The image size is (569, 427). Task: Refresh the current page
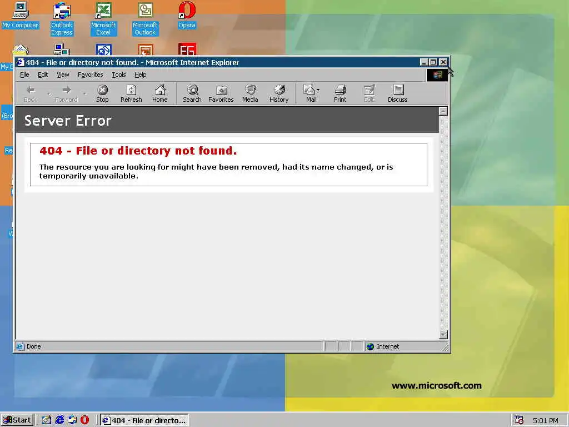click(x=131, y=93)
